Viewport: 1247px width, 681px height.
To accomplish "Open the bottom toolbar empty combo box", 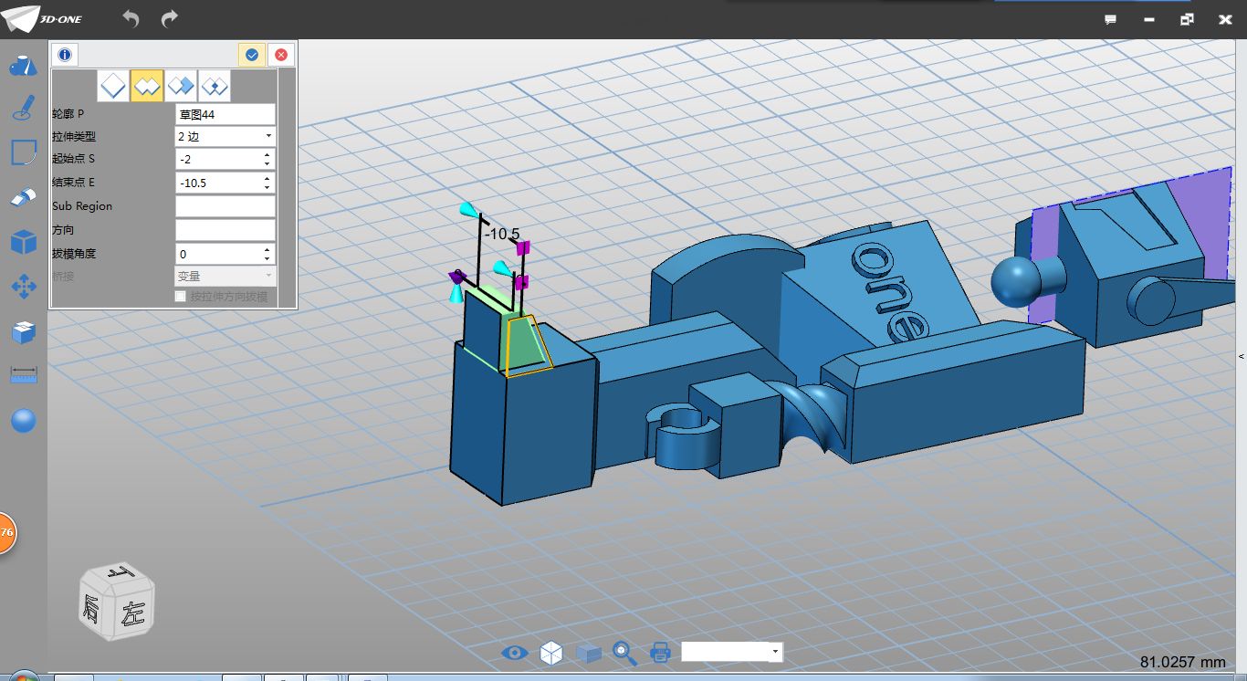I will [x=731, y=652].
